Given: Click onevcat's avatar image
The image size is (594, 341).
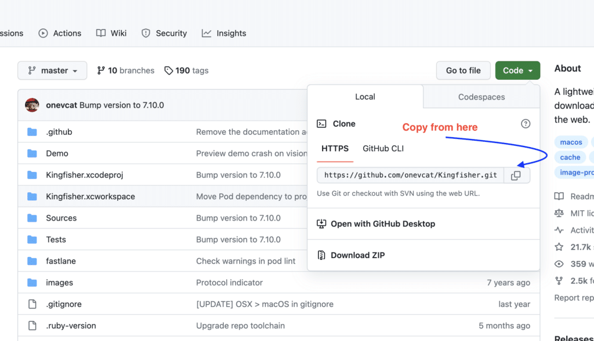Looking at the screenshot, I should click(x=32, y=105).
